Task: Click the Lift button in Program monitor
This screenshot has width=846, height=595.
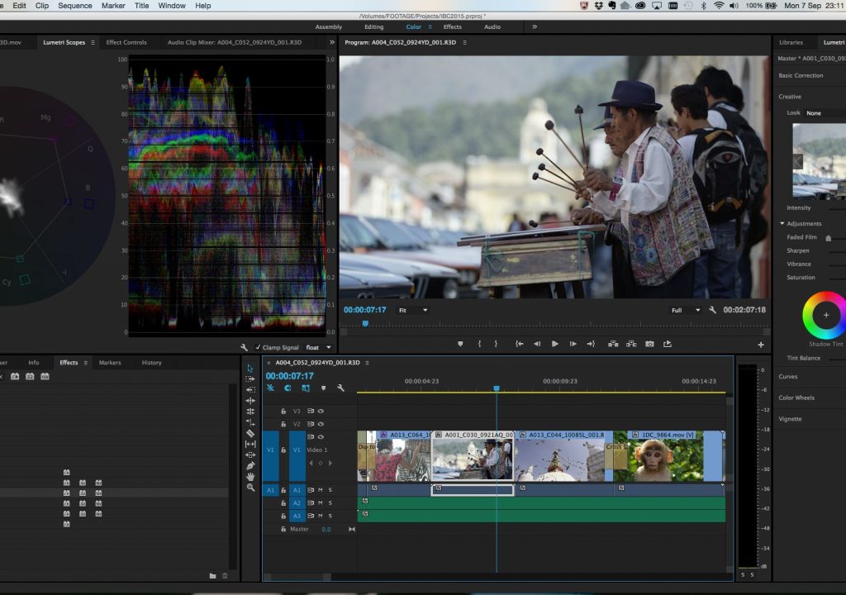Action: (613, 344)
